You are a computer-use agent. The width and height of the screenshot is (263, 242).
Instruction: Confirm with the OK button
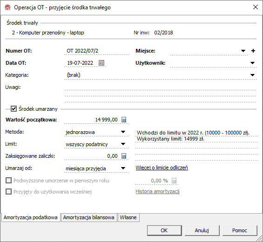pos(164,230)
